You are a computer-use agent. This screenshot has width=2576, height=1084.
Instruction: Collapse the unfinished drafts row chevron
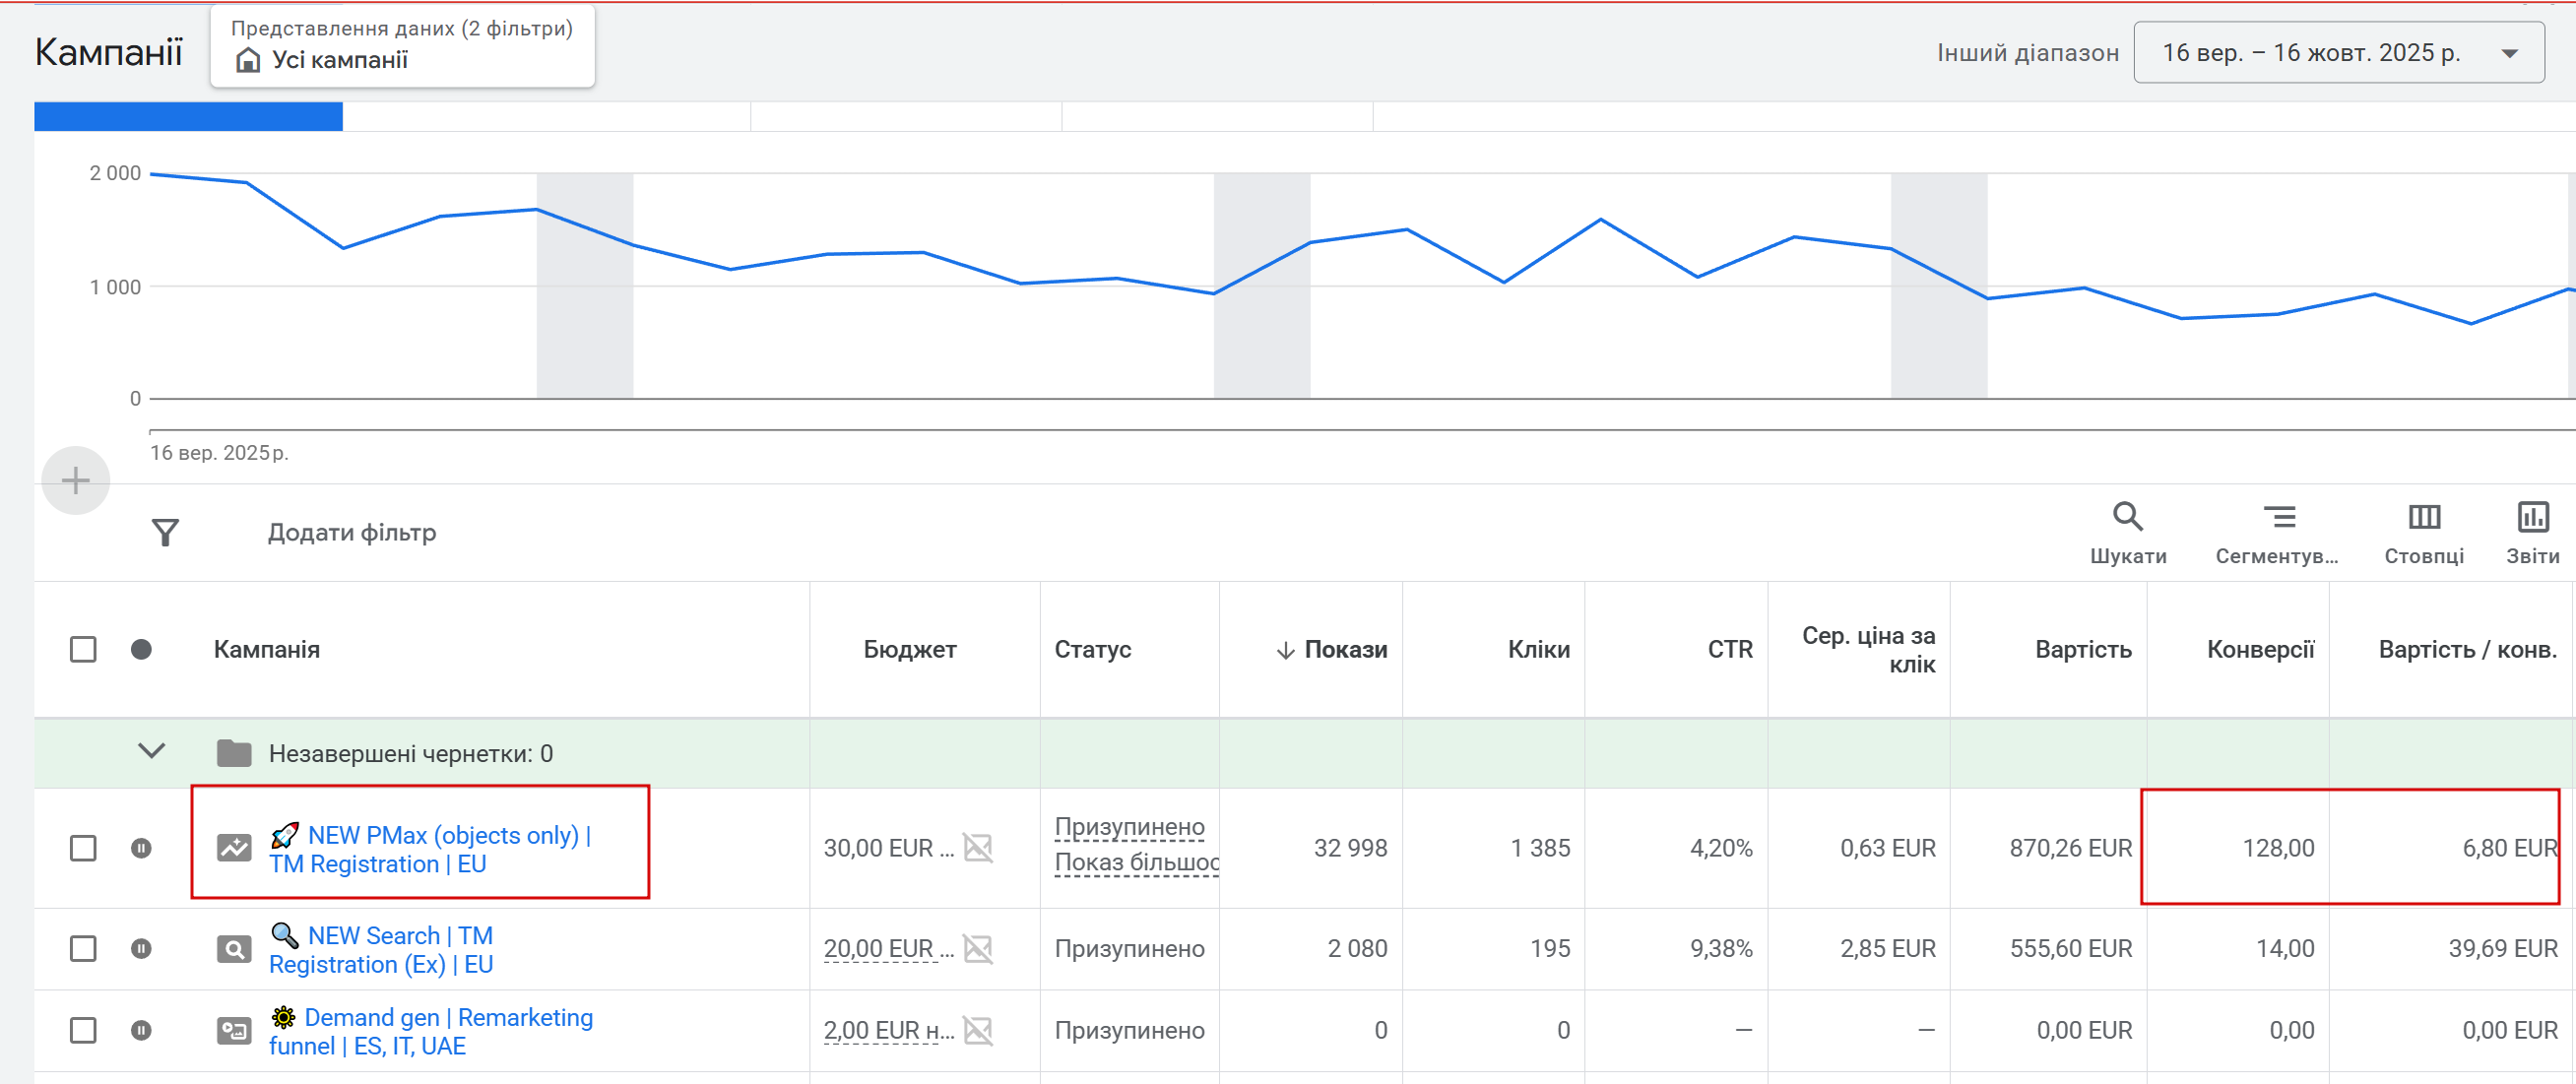coord(151,751)
